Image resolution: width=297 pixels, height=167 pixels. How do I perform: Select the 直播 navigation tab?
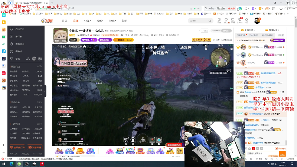coord(76,21)
